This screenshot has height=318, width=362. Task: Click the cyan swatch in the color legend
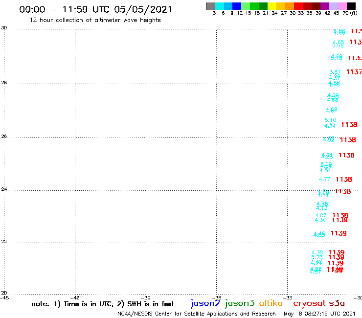click(x=220, y=6)
